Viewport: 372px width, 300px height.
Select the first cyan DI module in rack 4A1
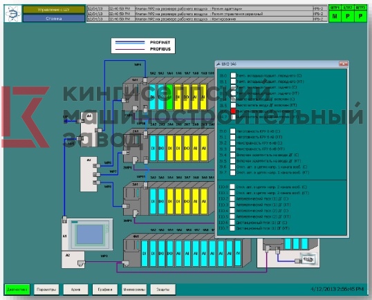145,253
